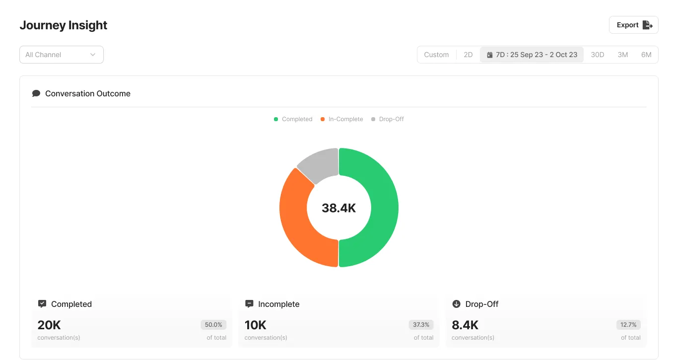Click the 50.0% badge in Completed card
The image size is (673, 363).
pyautogui.click(x=213, y=325)
